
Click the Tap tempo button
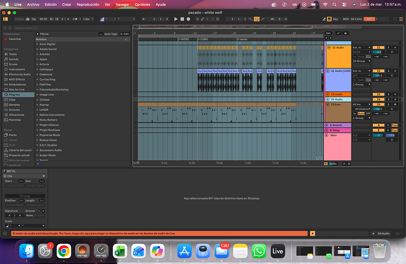coord(33,19)
